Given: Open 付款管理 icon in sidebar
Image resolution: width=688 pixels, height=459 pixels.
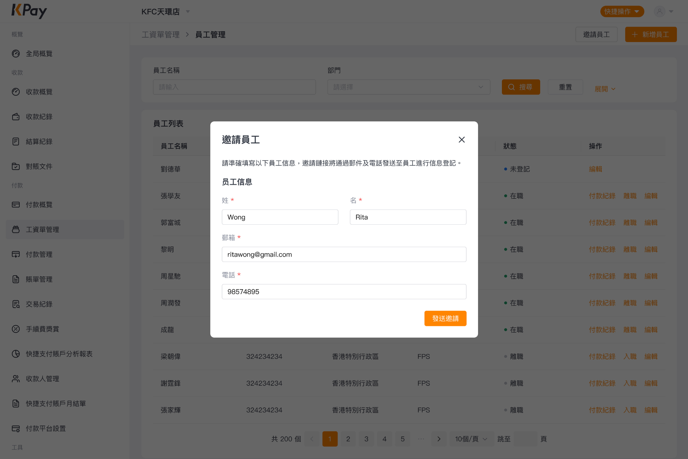Looking at the screenshot, I should [x=16, y=255].
